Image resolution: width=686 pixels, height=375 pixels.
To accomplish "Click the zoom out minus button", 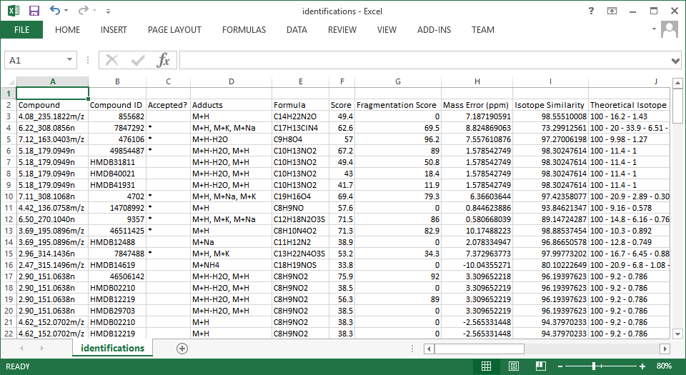I will 560,366.
